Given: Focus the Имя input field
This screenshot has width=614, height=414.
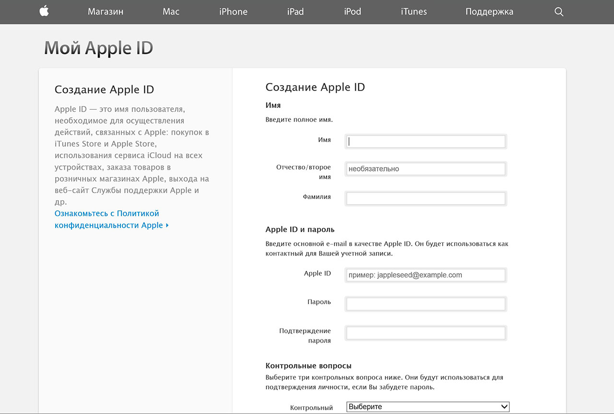Looking at the screenshot, I should (425, 141).
